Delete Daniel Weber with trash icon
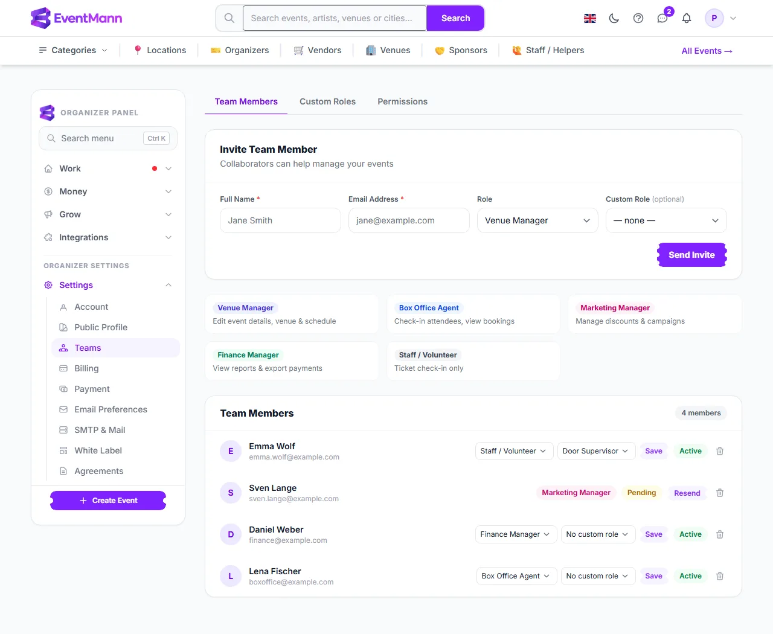This screenshot has width=773, height=634. point(720,534)
